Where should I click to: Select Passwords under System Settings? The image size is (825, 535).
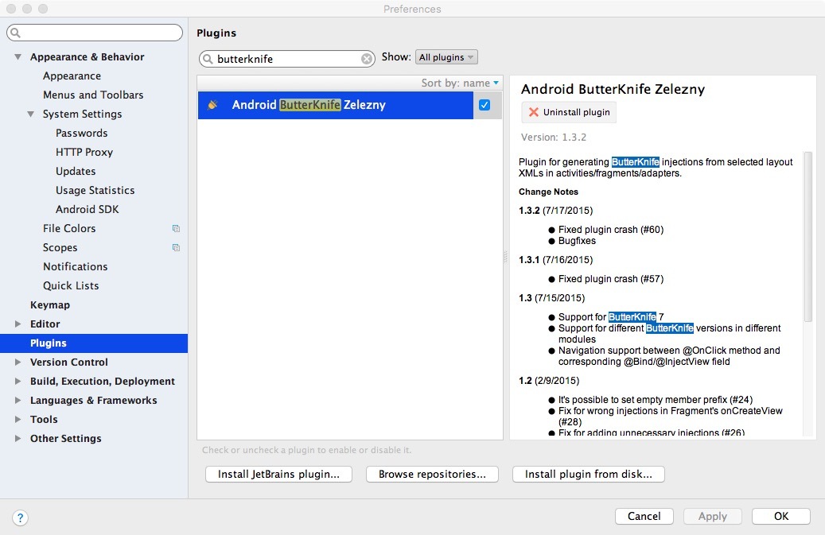82,134
